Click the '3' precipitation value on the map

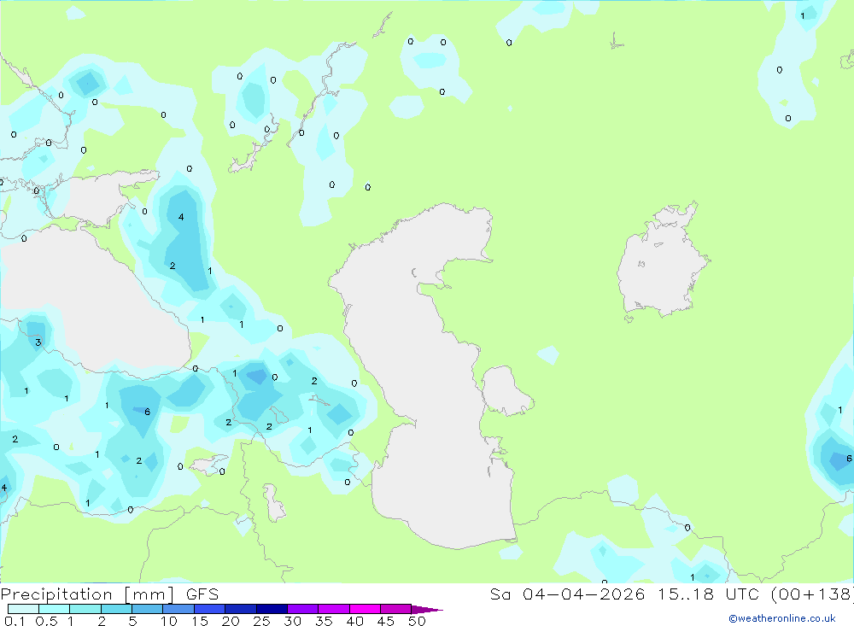[x=38, y=342]
